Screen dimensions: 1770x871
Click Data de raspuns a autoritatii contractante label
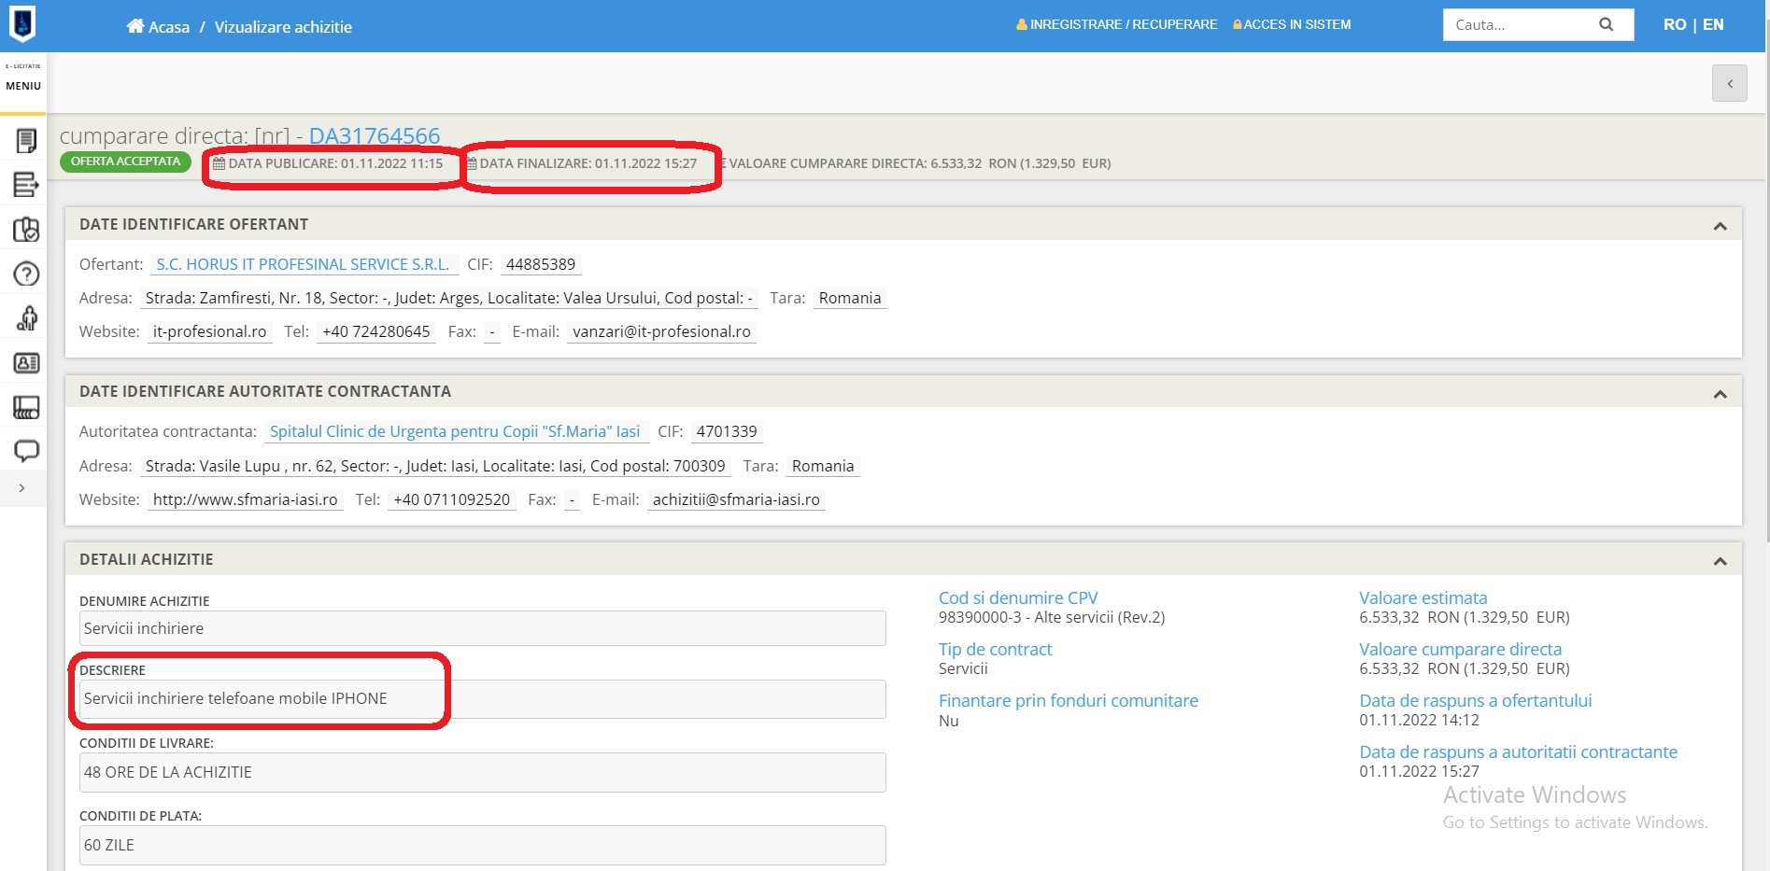[1519, 752]
